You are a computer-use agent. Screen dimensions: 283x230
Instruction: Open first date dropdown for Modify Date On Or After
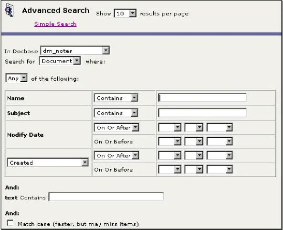coord(169,128)
